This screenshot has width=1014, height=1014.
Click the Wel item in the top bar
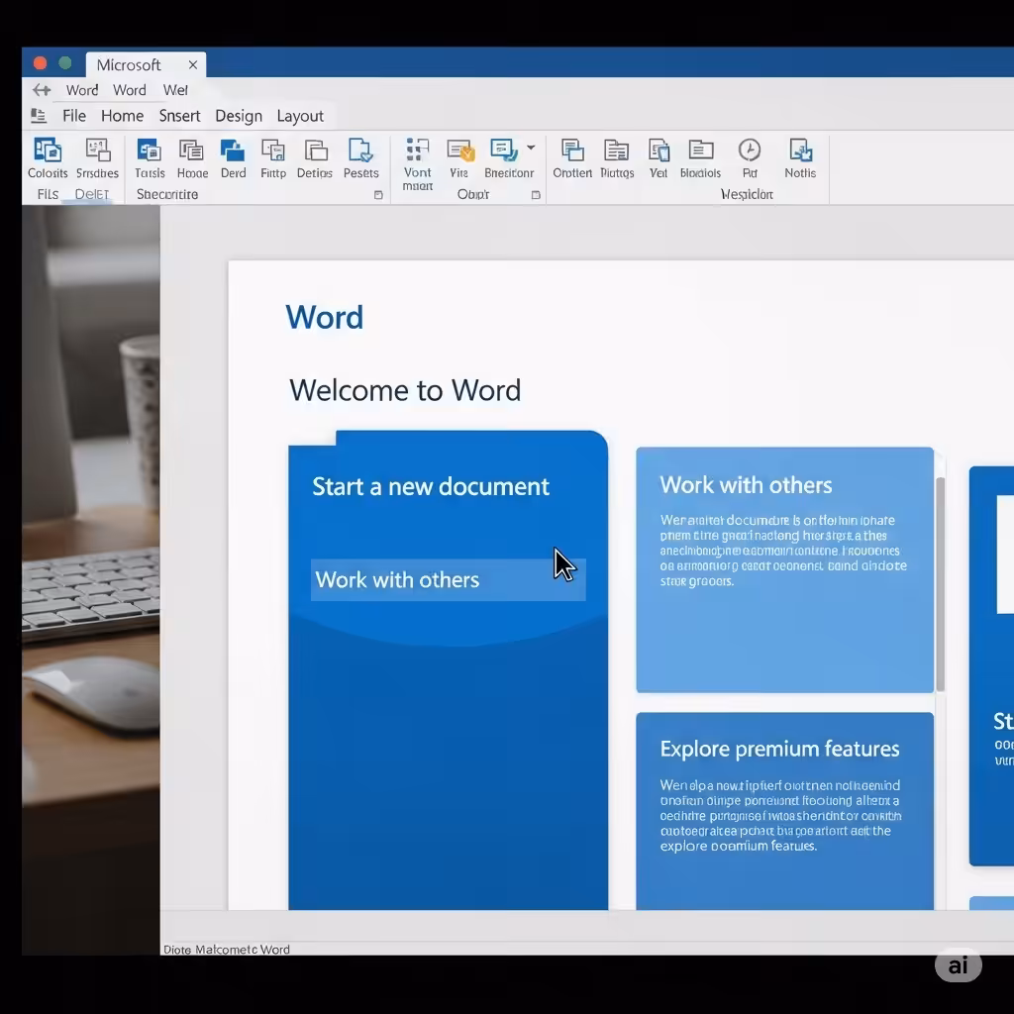(175, 90)
